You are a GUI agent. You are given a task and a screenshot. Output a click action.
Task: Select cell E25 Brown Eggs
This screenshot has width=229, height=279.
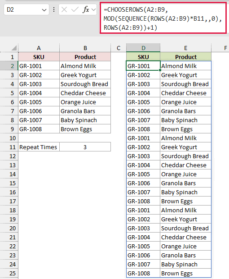pyautogui.click(x=185, y=273)
